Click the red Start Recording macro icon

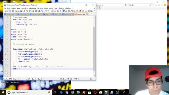pyautogui.click(x=80, y=11)
